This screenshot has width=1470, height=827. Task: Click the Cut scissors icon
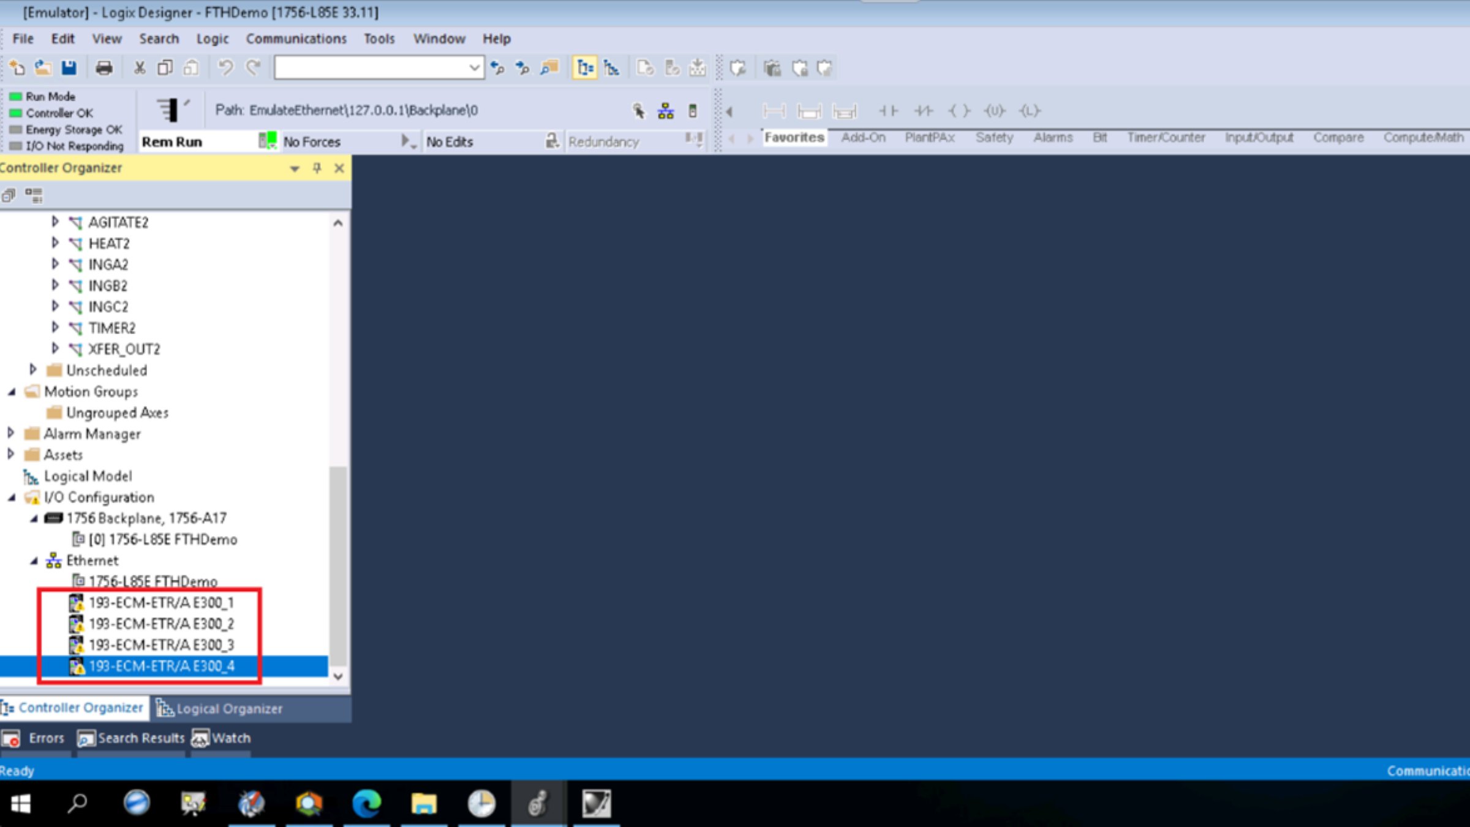point(140,67)
